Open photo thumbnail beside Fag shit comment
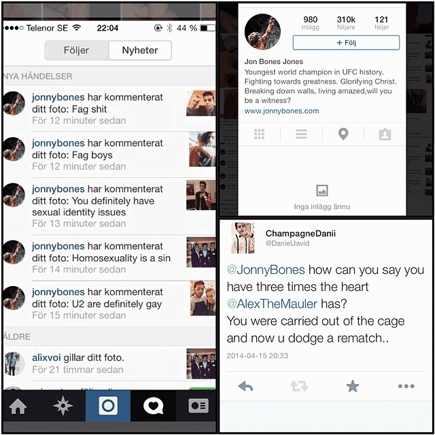Image resolution: width=435 pixels, height=435 pixels. click(201, 103)
